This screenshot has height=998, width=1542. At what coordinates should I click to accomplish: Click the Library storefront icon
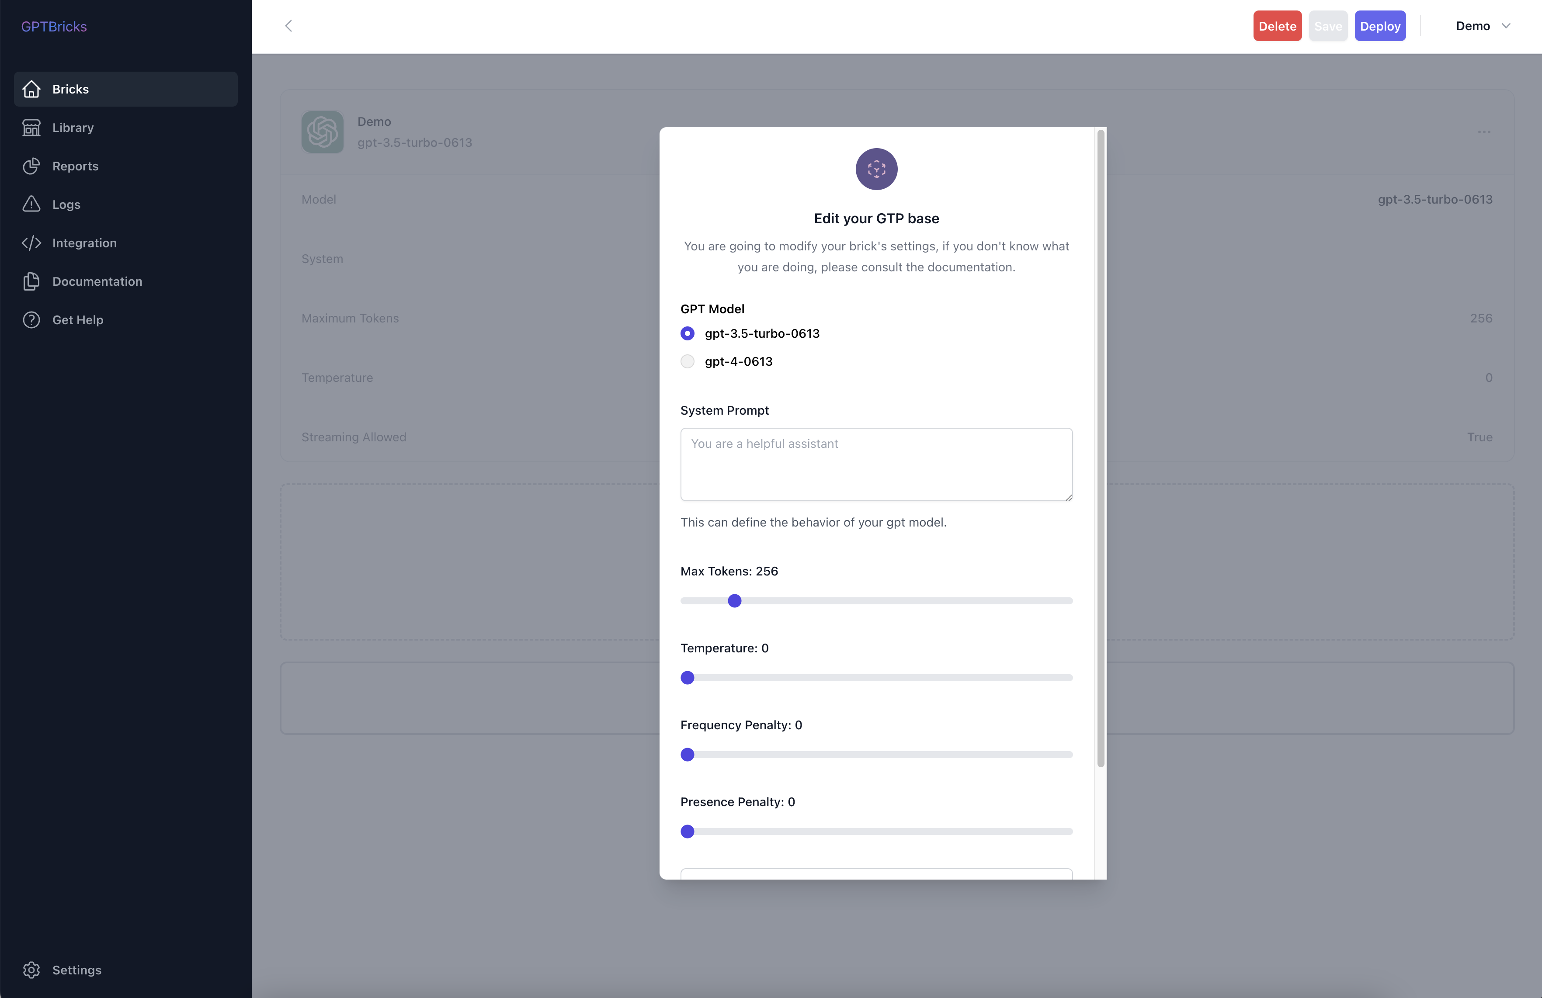(x=31, y=128)
